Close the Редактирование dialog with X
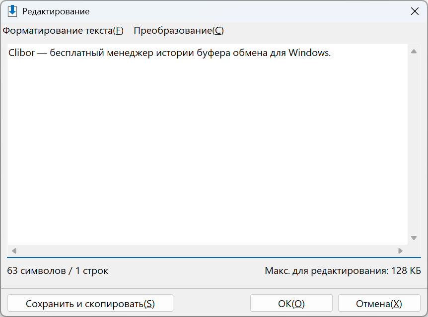Image resolution: width=428 pixels, height=317 pixels. coord(415,11)
